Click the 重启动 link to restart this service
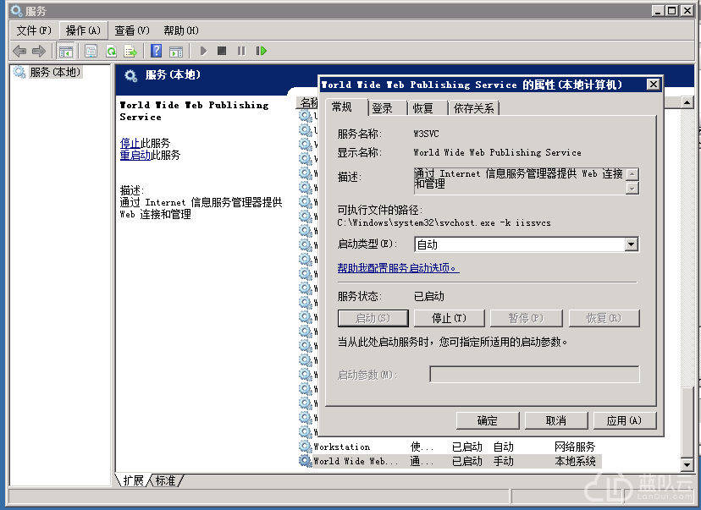This screenshot has height=510, width=701. point(135,155)
